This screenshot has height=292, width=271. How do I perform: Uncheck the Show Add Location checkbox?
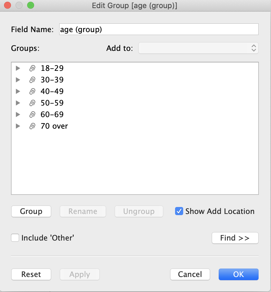(179, 211)
